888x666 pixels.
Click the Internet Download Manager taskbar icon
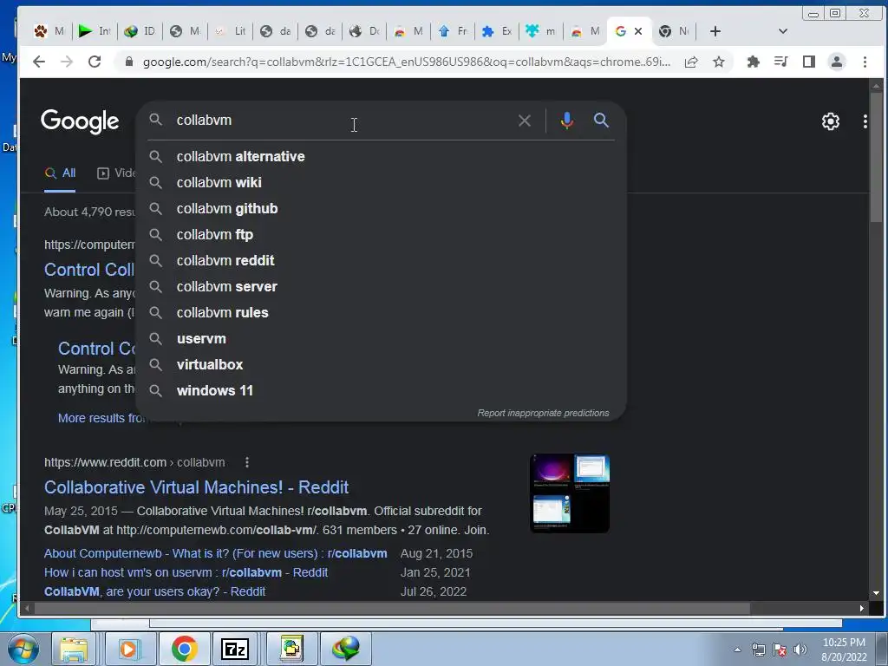[x=345, y=649]
